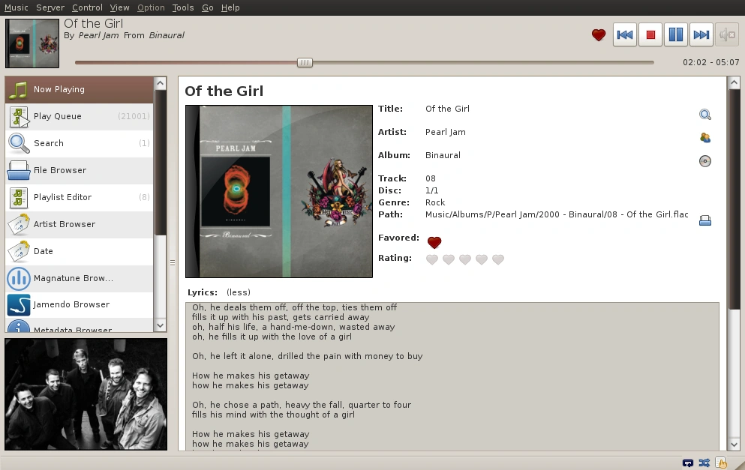Click the disc icon next to Album
This screenshot has height=470, width=745.
pyautogui.click(x=704, y=161)
